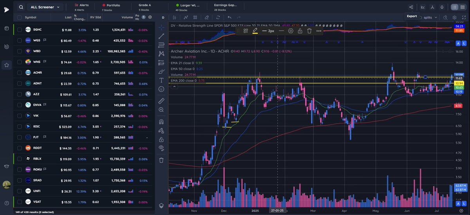Toggle hide all drawings eye icon
This screenshot has height=215, width=470.
[161, 148]
